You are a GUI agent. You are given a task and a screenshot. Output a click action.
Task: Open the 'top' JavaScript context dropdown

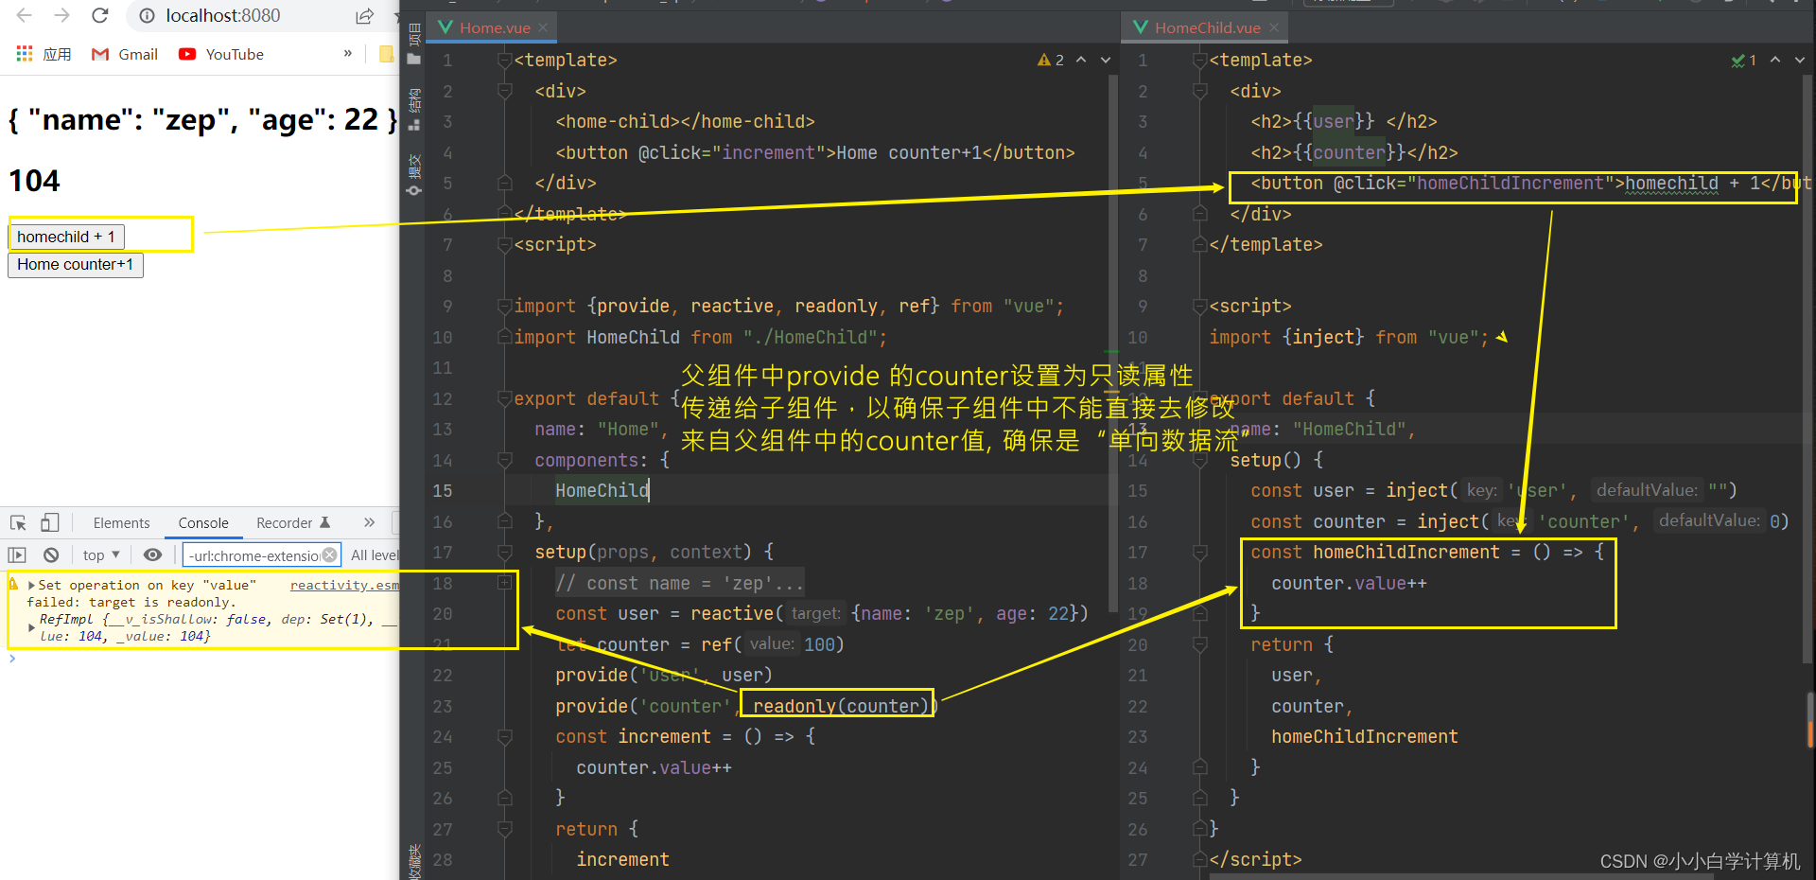pos(101,555)
